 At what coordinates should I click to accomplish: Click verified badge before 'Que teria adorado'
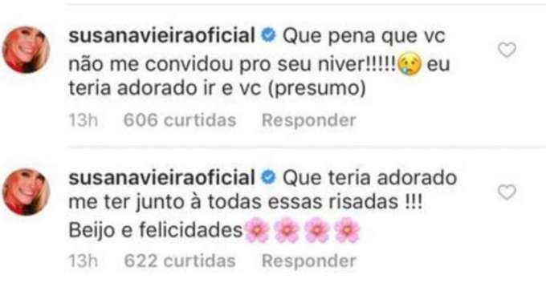[x=268, y=177]
